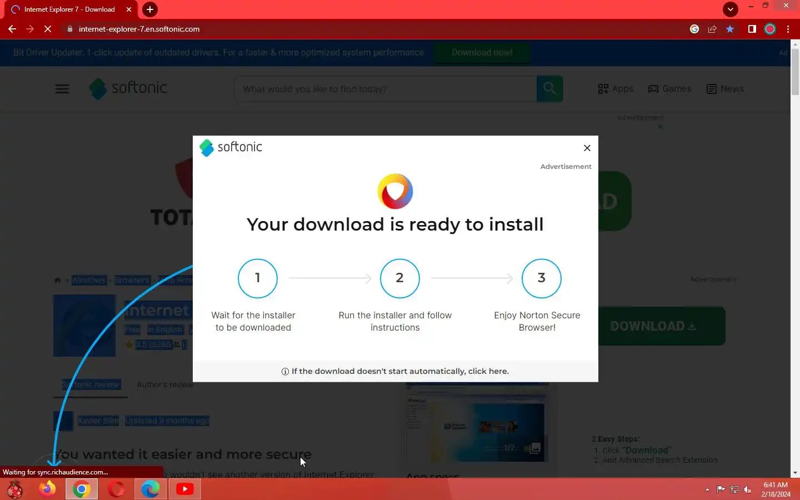Click the page vertical scrollbar
The image size is (800, 500).
(x=795, y=72)
